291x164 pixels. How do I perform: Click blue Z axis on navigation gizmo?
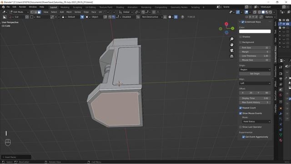[x=226, y=32]
